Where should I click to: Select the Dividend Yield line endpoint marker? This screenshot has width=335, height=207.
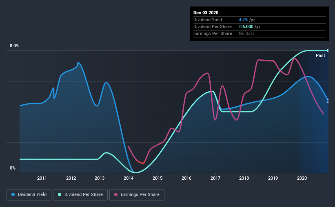pyautogui.click(x=328, y=101)
